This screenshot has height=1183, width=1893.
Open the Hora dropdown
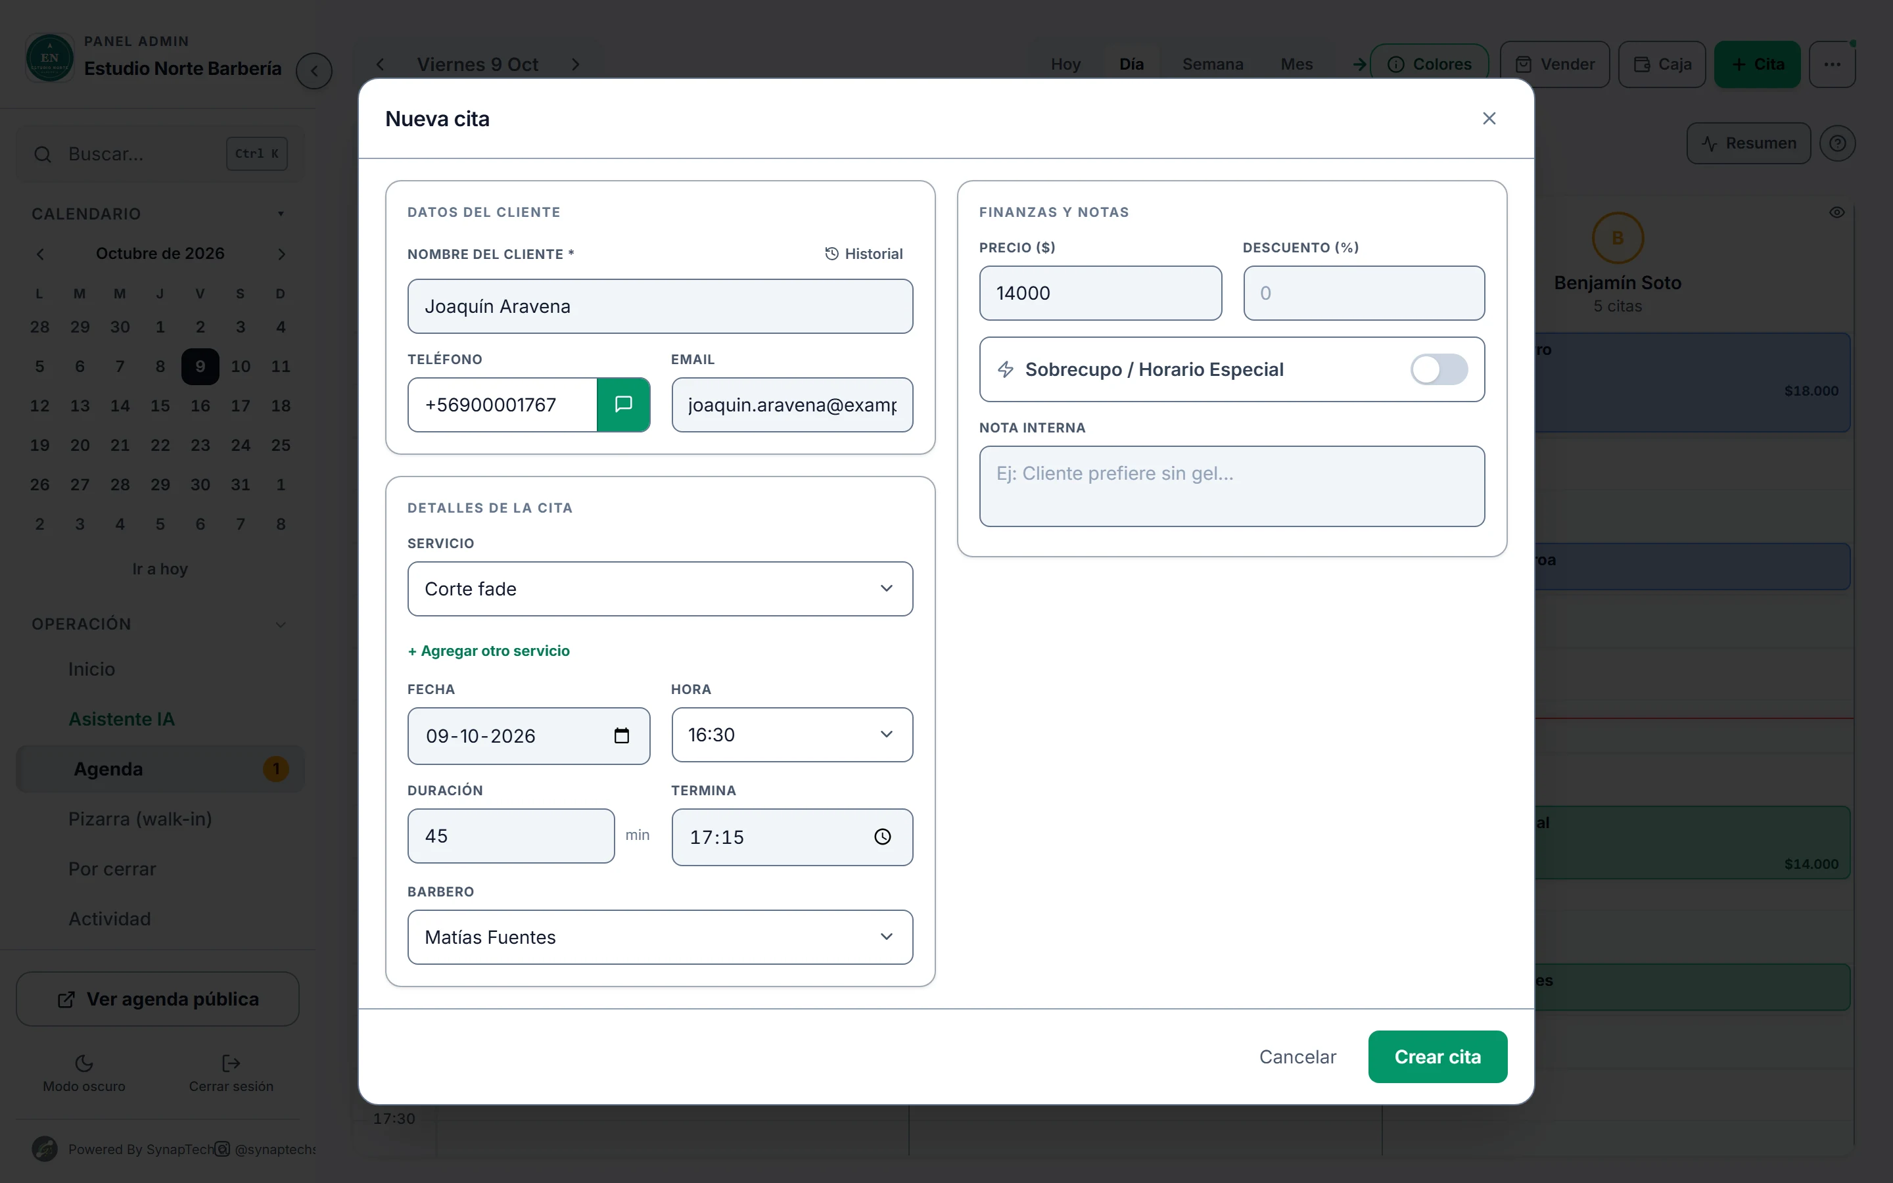[791, 735]
